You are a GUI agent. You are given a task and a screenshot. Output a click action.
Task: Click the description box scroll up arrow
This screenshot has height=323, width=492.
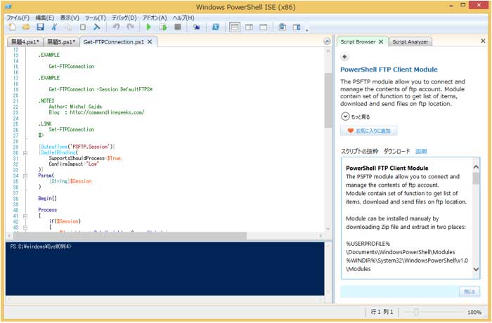coord(476,167)
